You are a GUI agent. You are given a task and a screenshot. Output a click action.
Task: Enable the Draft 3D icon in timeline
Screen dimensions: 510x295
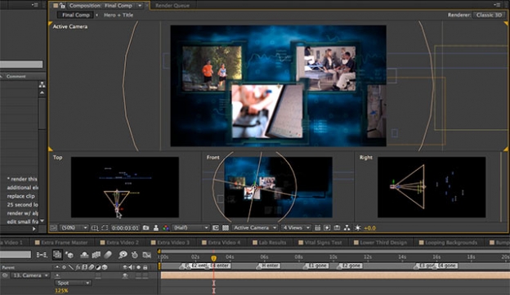(69, 255)
